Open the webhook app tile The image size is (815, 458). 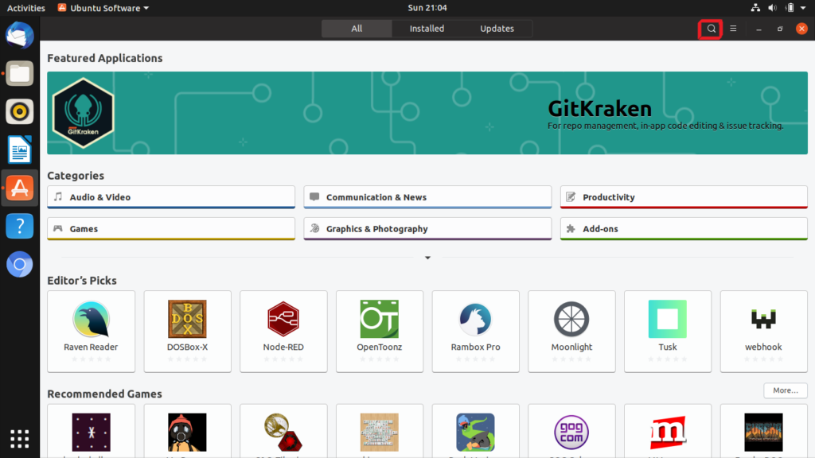point(763,332)
